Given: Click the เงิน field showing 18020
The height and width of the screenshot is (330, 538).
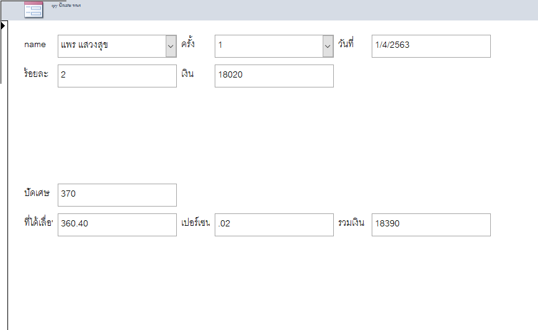Looking at the screenshot, I should 274,76.
